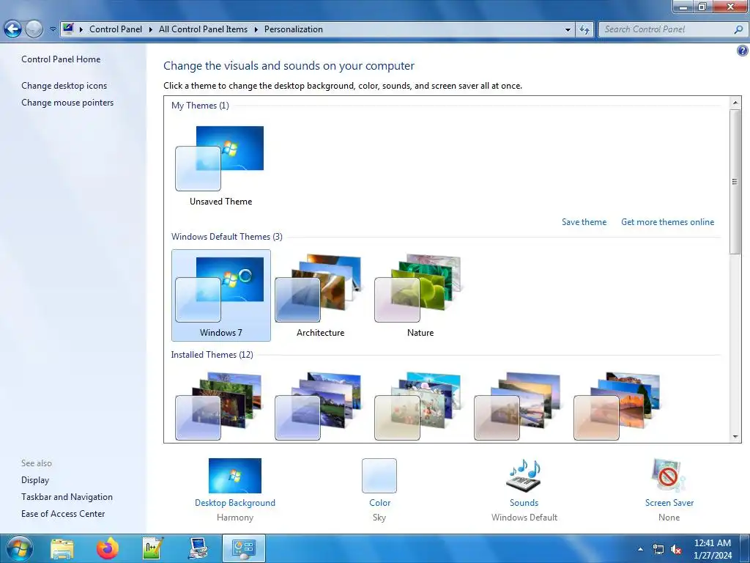This screenshot has width=750, height=563.
Task: Select the fourth installed theme with coastal sunset
Action: click(518, 406)
